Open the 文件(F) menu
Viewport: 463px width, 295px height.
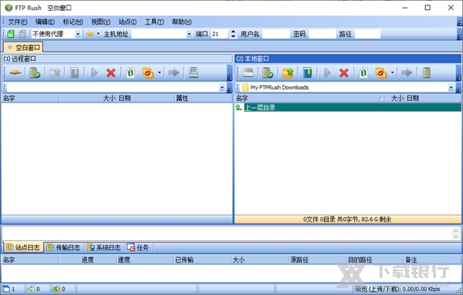[x=18, y=22]
